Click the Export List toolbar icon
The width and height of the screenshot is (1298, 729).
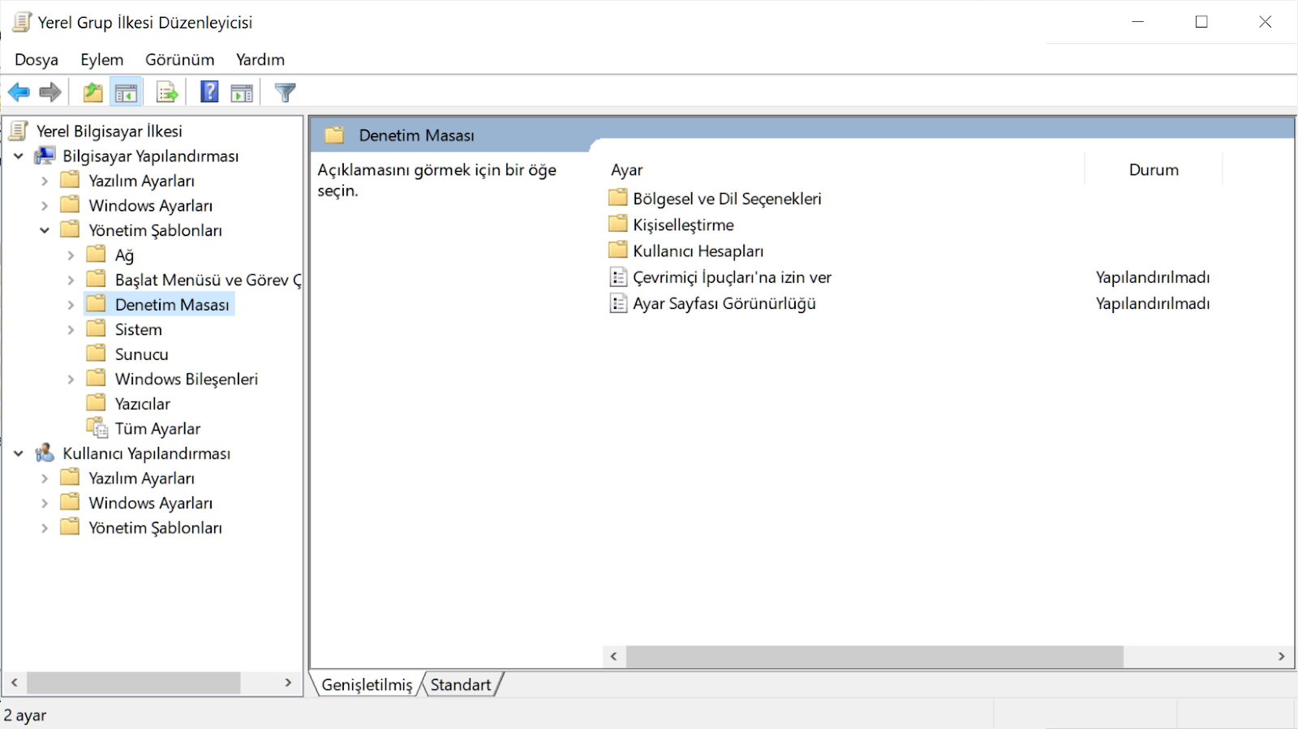click(x=167, y=93)
